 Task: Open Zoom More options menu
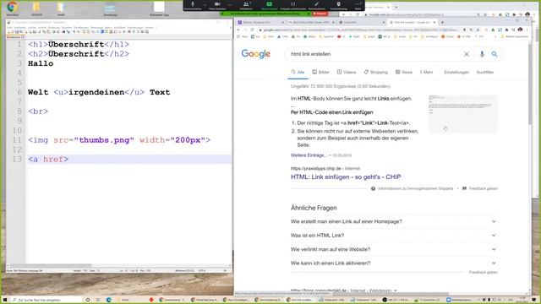358,5
